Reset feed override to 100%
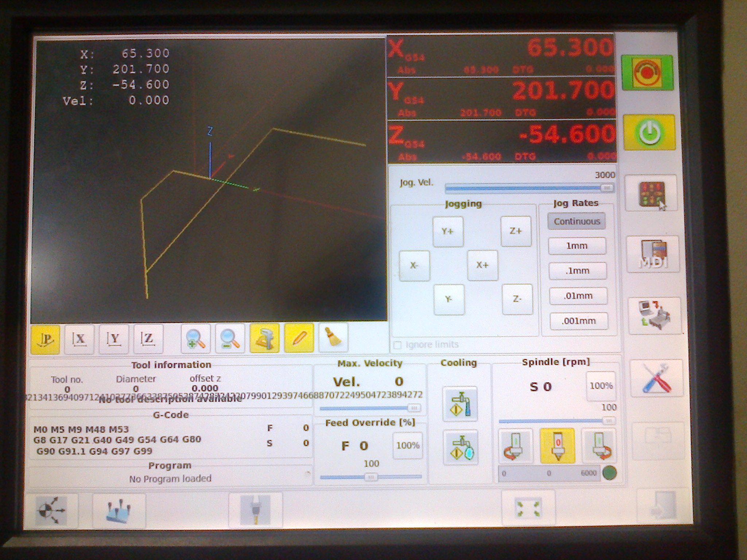The height and width of the screenshot is (560, 747). (x=407, y=446)
